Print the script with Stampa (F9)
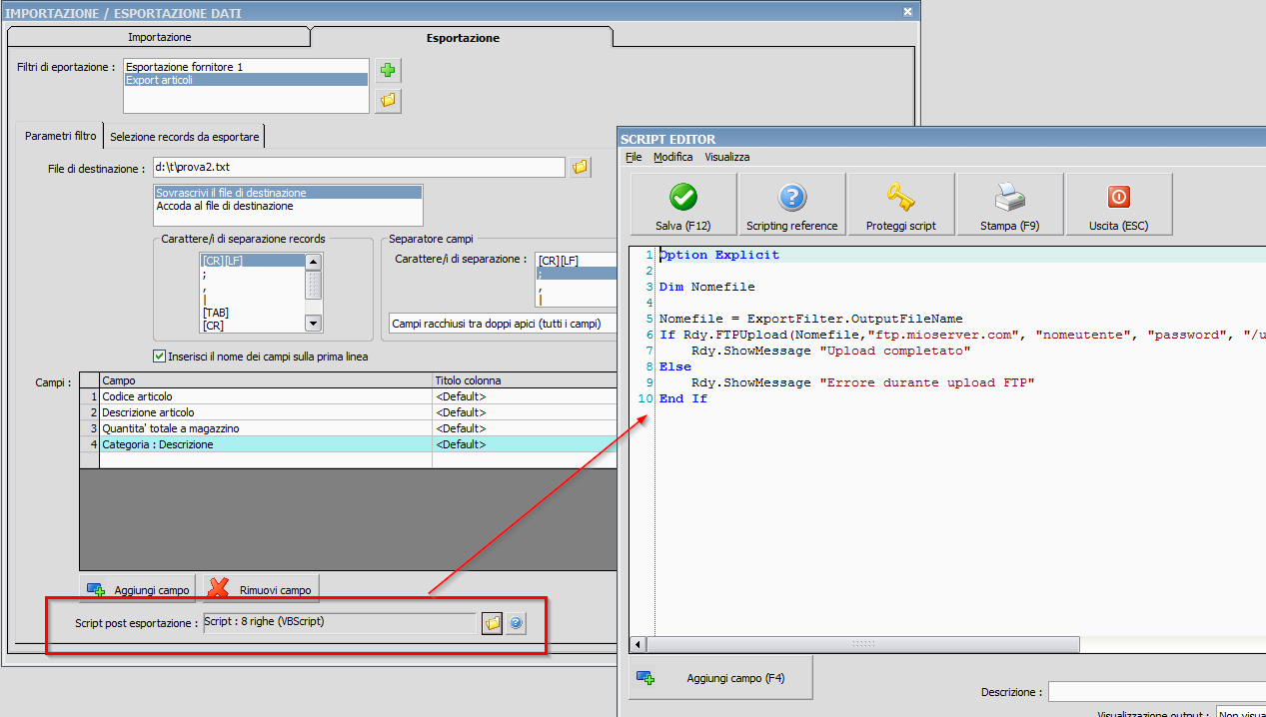This screenshot has height=717, width=1266. (x=1010, y=205)
